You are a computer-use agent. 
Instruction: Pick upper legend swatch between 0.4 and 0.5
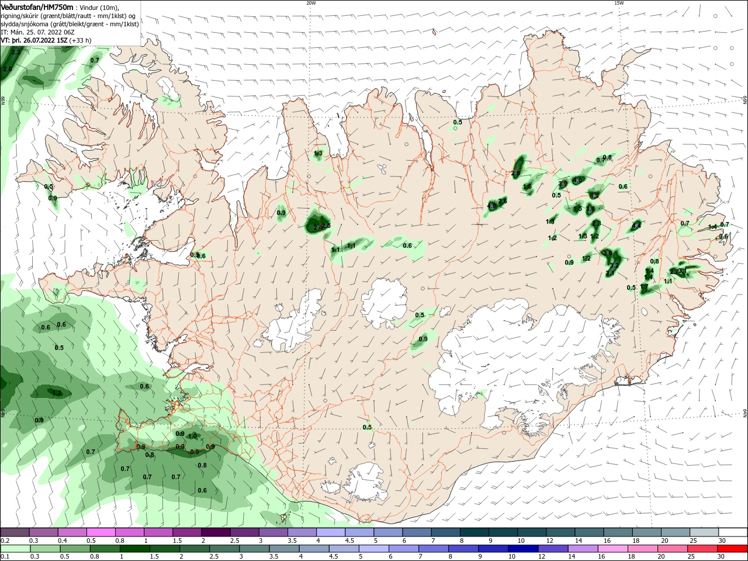72,532
